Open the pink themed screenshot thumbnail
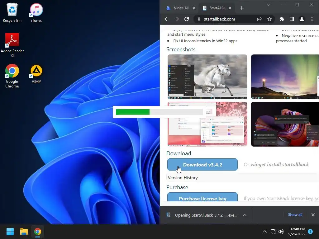Screen dimensions: 319x239 (x=207, y=124)
